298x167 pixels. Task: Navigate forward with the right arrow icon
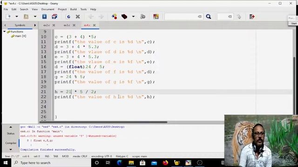point(101,17)
